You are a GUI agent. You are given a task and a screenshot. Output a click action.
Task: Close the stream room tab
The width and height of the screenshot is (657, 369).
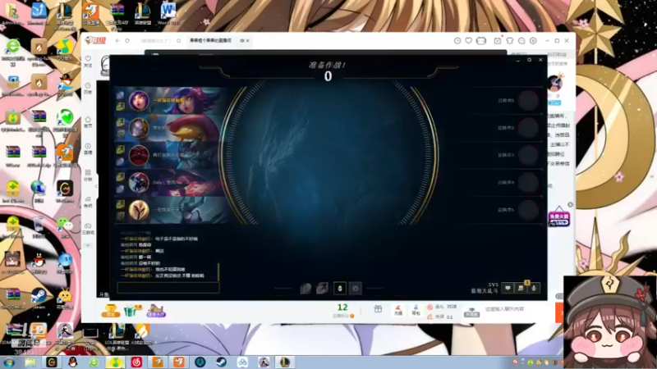(x=248, y=40)
